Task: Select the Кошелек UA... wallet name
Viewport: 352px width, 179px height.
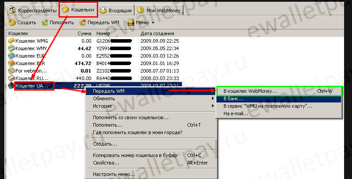Action: [32, 86]
